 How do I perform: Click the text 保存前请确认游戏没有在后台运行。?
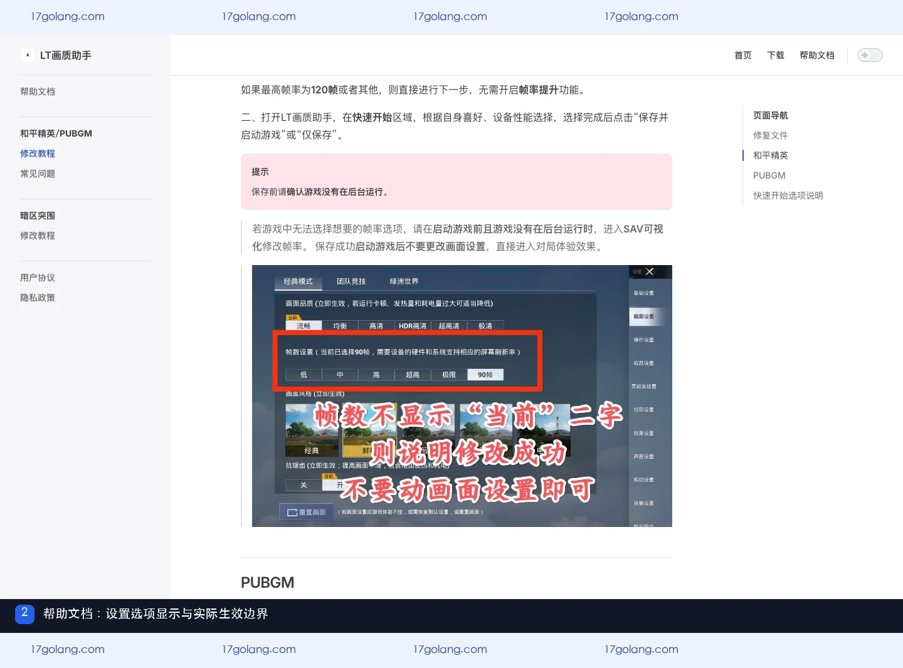[x=321, y=192]
